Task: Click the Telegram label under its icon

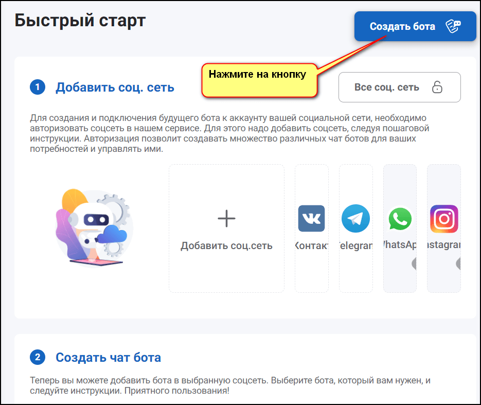Action: 355,246
